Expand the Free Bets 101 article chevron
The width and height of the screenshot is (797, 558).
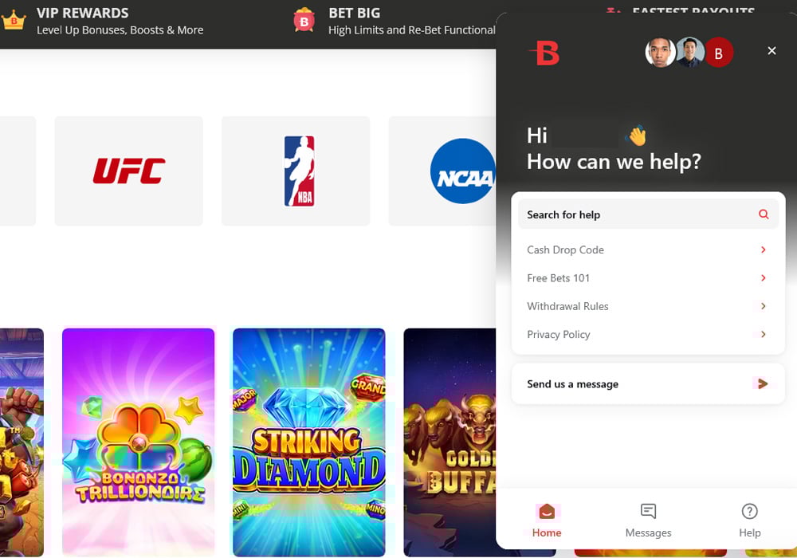click(x=763, y=278)
